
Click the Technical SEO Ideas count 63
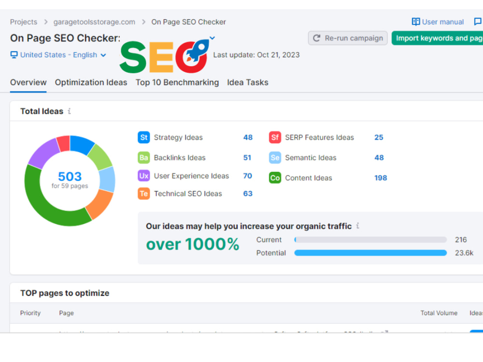click(248, 194)
